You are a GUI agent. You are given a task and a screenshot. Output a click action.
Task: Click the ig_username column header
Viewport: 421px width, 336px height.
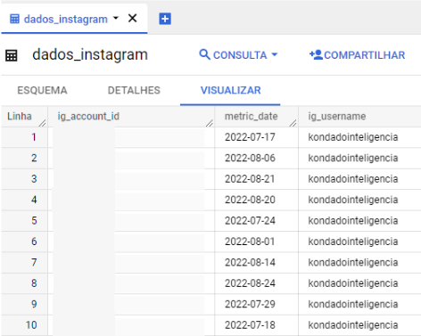pos(337,116)
